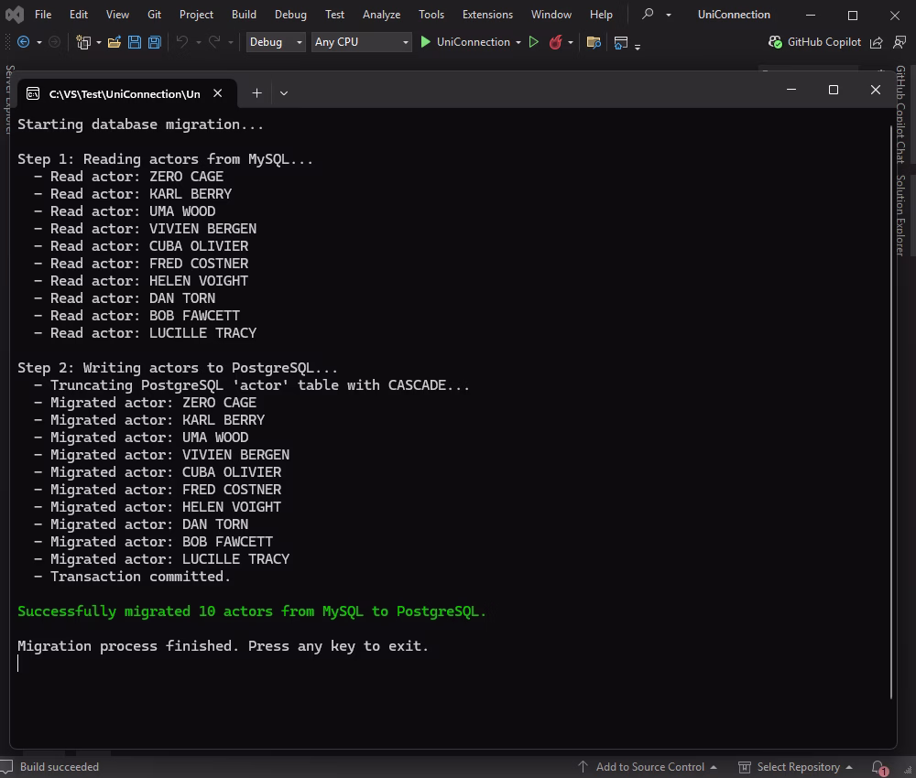
Task: Click the Navigate Backward arrow icon
Action: click(24, 42)
